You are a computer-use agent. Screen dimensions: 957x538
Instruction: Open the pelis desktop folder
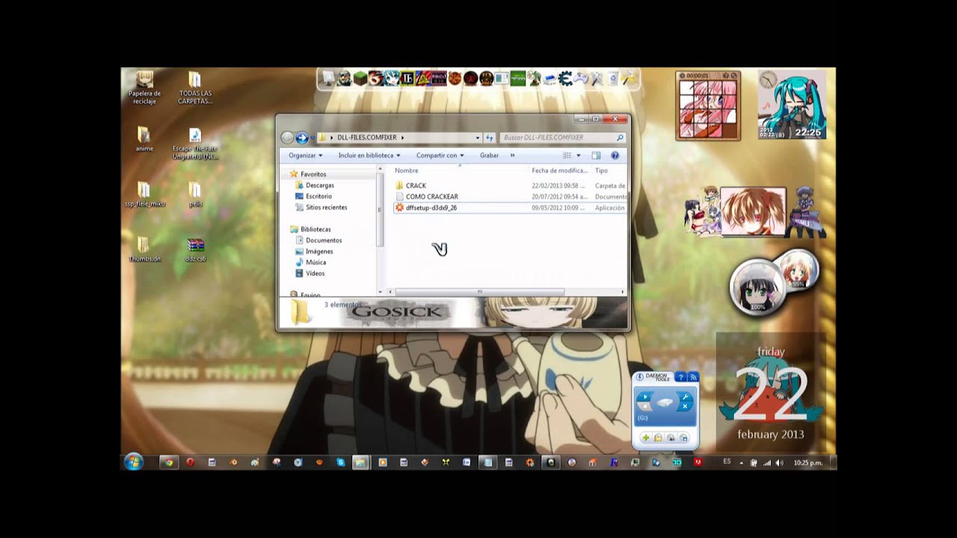195,194
